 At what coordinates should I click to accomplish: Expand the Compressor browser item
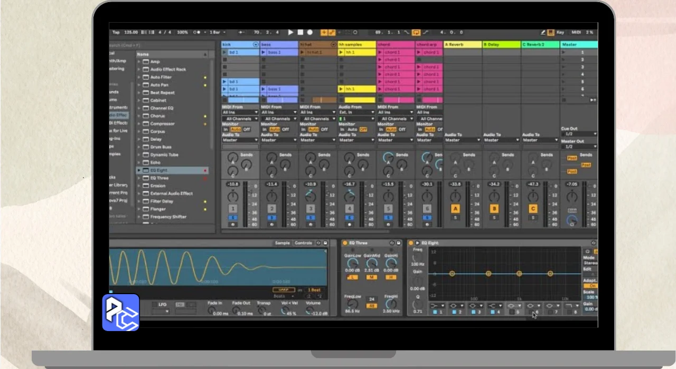coord(139,124)
